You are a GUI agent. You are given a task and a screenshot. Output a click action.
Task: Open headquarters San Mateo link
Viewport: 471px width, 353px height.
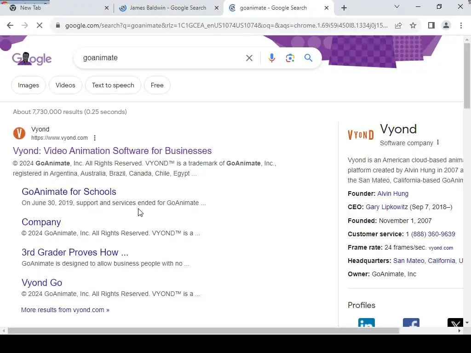409,261
